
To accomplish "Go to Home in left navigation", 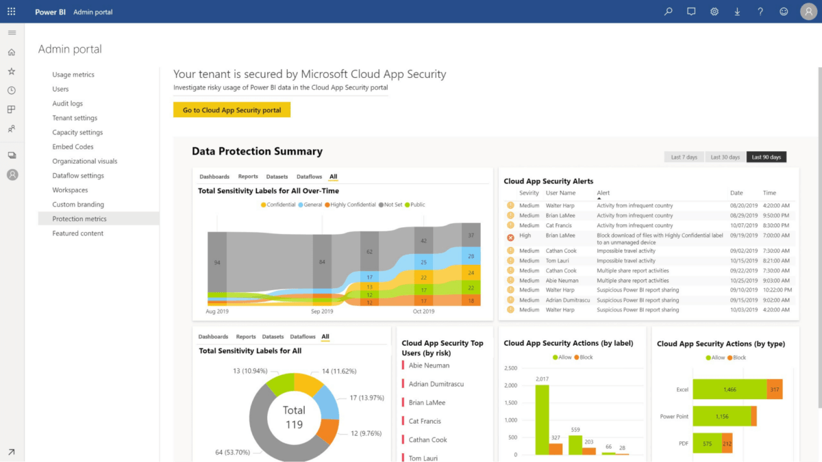I will point(12,52).
